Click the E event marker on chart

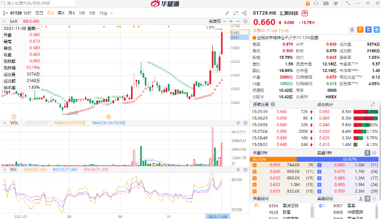tap(14, 117)
